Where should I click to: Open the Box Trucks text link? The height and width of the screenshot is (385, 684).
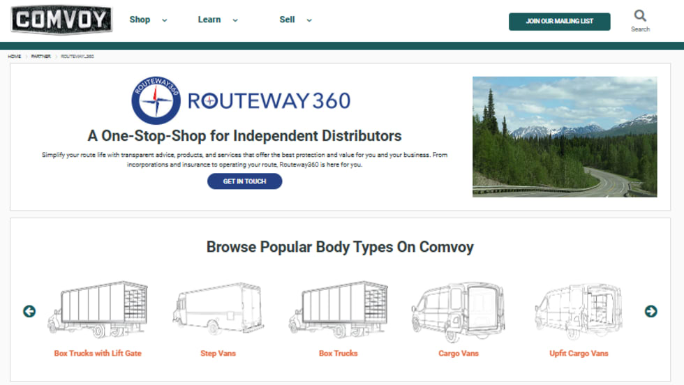point(338,353)
